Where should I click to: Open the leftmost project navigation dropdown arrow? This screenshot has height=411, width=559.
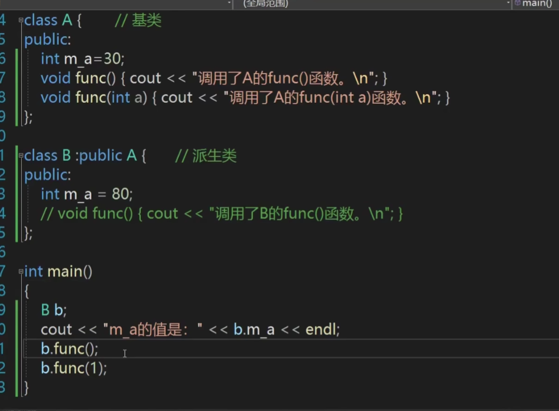coord(229,3)
